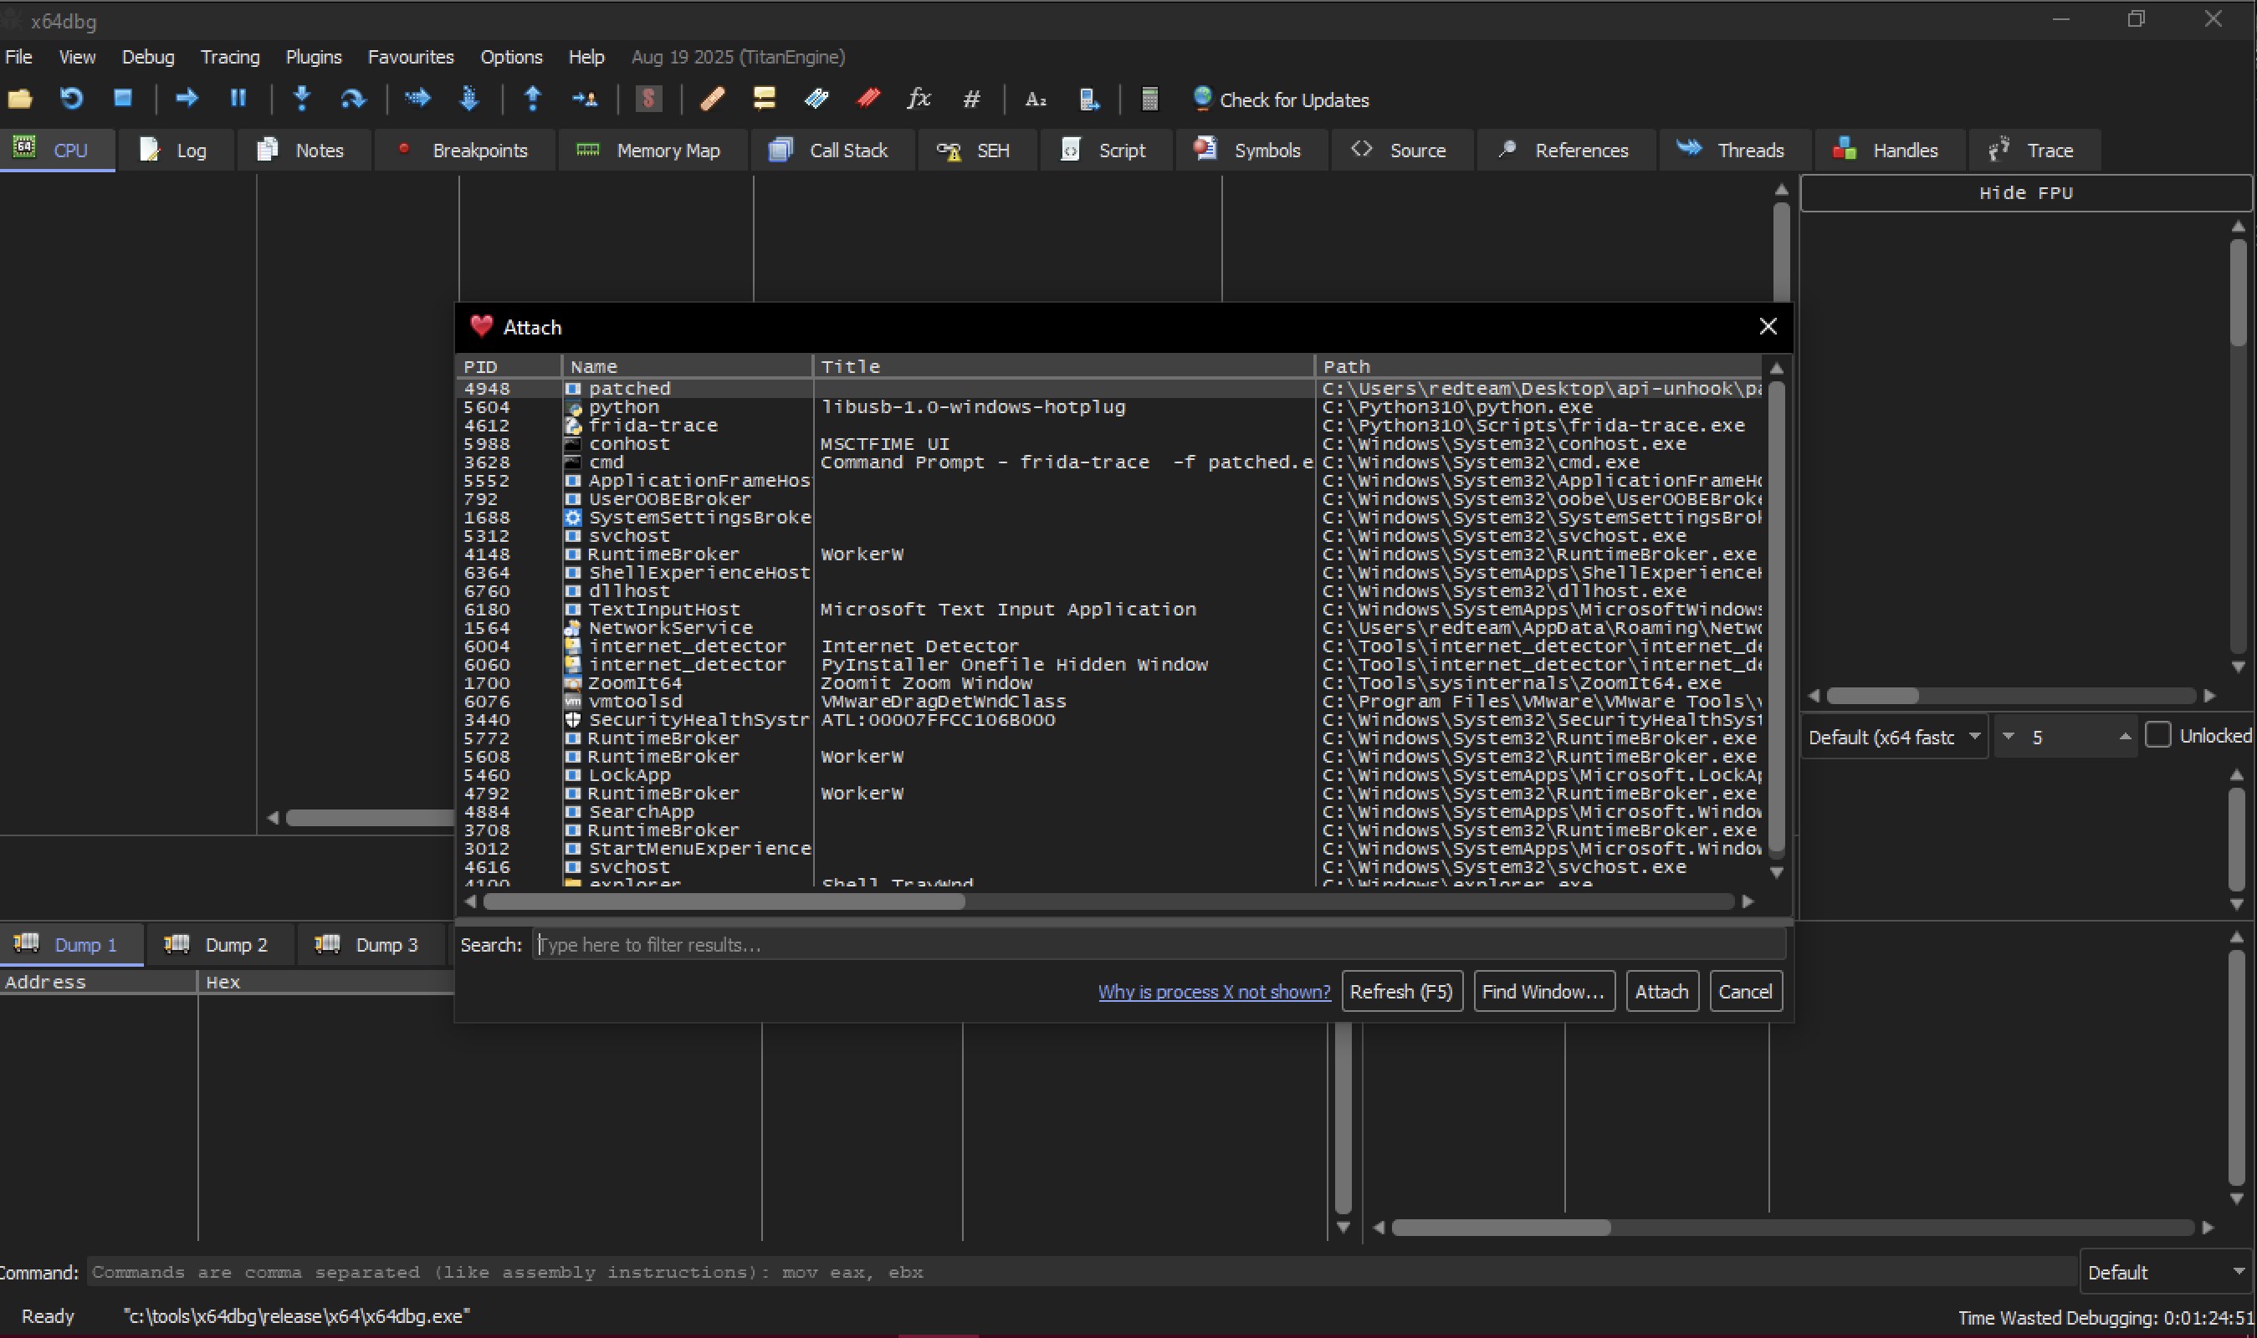2257x1338 pixels.
Task: Click the Step Into toolbar icon
Action: click(x=302, y=100)
